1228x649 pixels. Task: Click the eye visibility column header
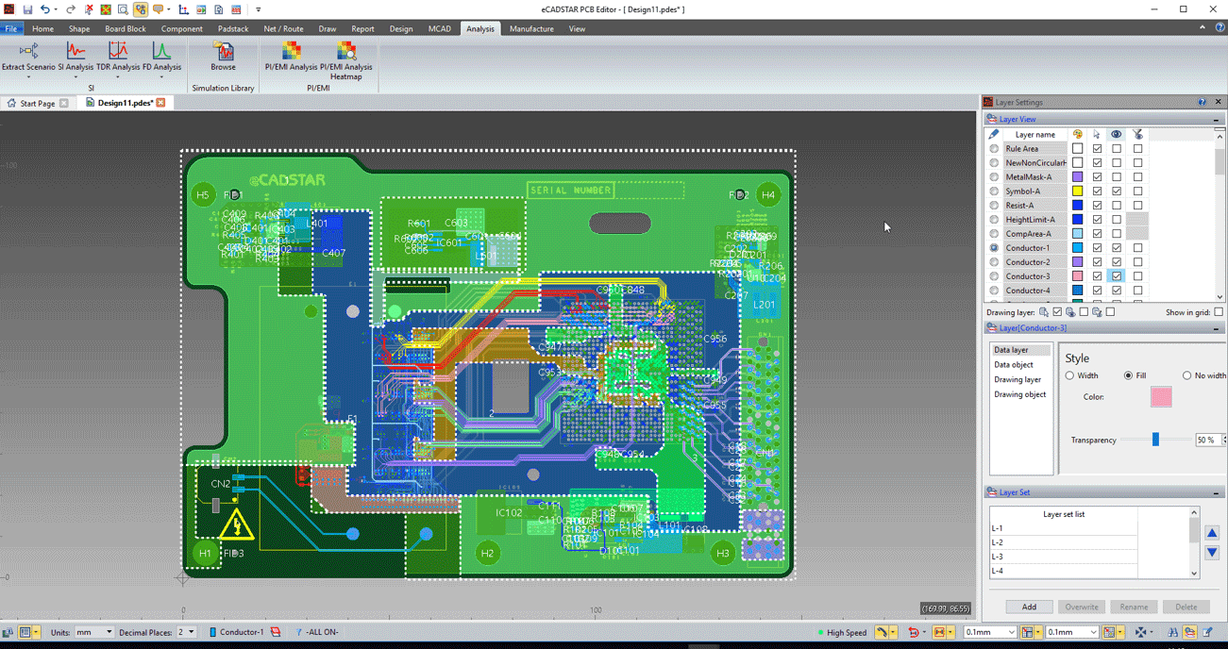pyautogui.click(x=1117, y=134)
